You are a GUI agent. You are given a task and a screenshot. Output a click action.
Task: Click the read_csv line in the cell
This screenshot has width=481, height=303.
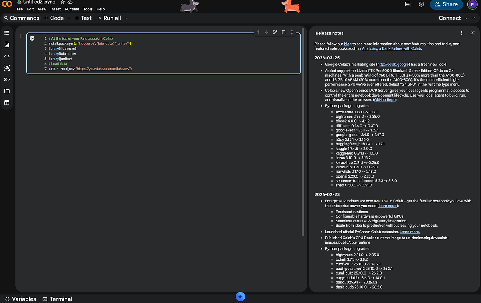90,69
